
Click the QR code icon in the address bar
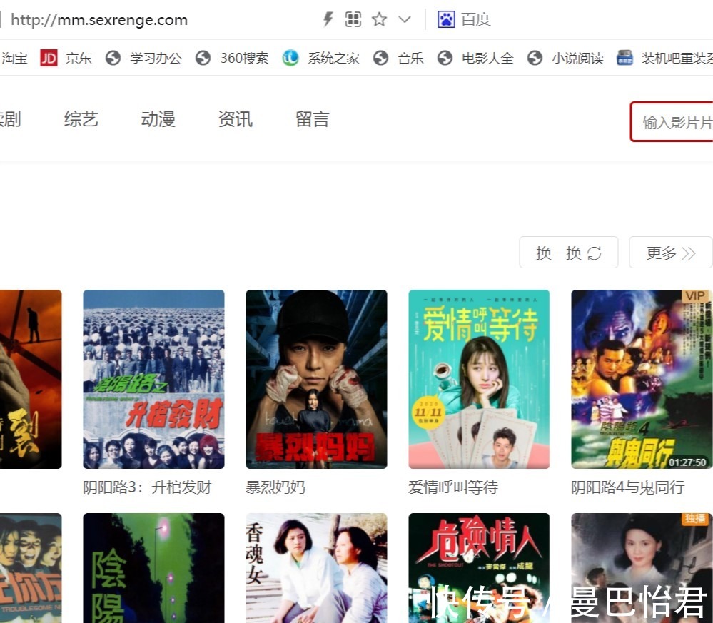[353, 19]
